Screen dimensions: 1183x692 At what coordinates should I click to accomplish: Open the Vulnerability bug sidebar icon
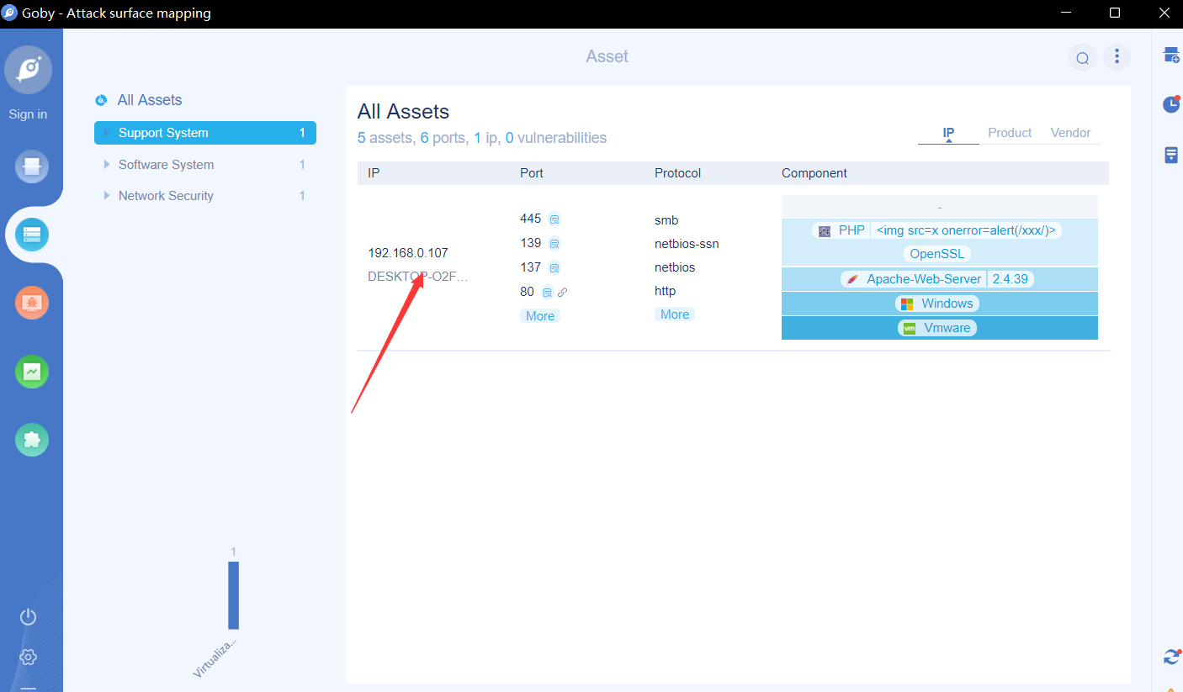pyautogui.click(x=31, y=303)
